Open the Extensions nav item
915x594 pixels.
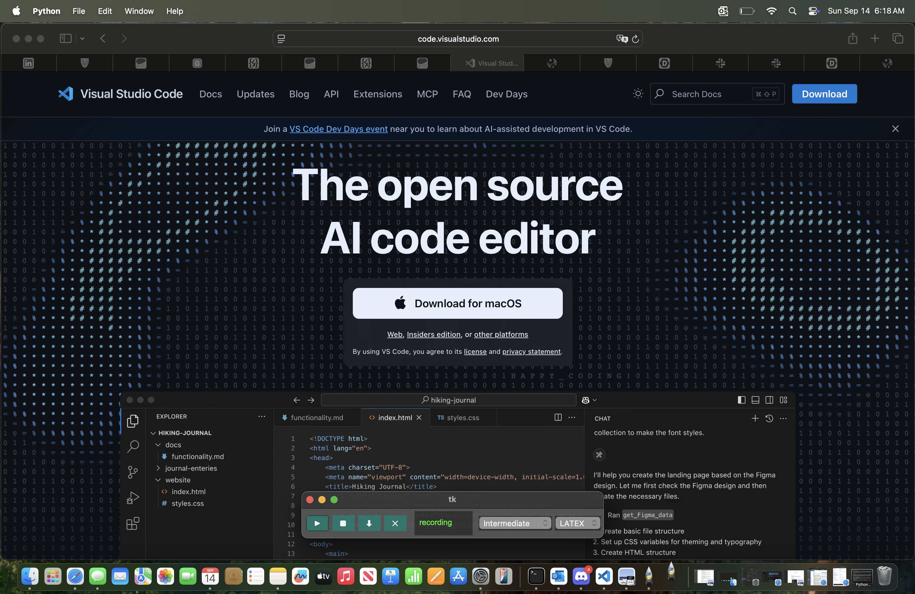(x=378, y=94)
